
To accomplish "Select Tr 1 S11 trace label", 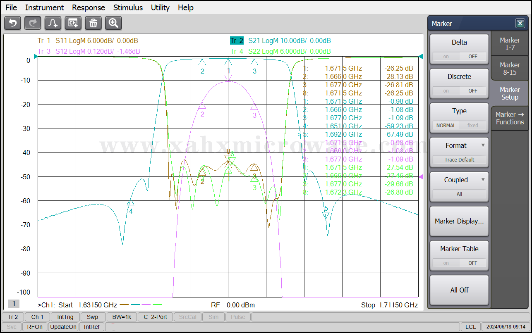I will 88,40.
